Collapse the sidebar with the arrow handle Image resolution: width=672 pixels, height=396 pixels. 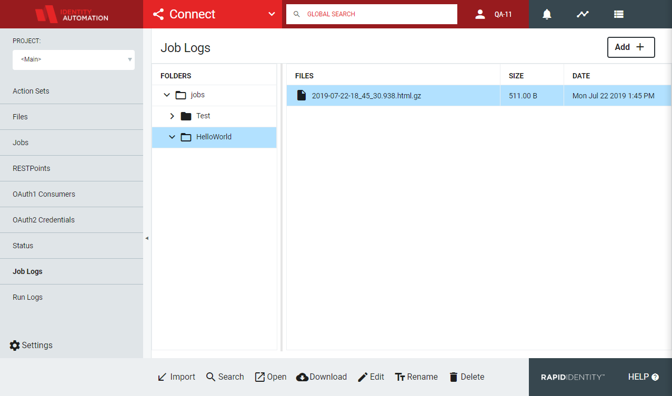[147, 238]
